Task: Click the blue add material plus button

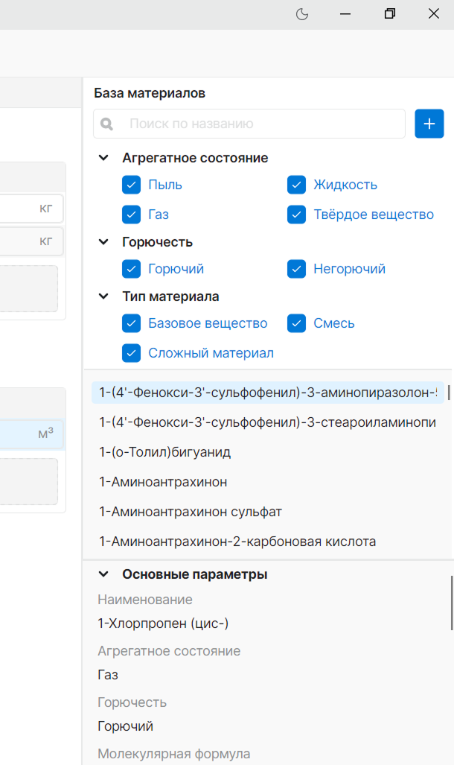Action: click(429, 124)
